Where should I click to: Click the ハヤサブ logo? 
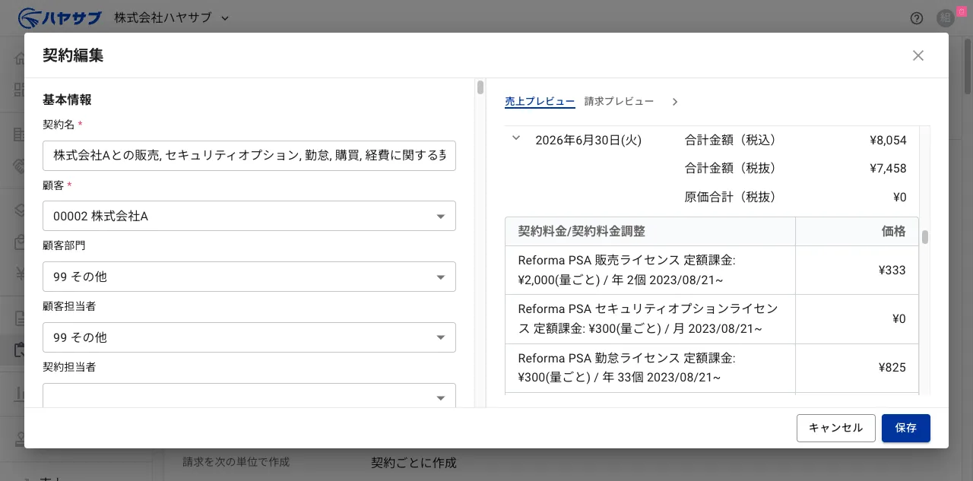click(61, 17)
